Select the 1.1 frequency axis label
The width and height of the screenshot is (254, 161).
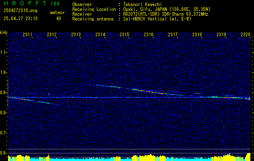click(x=3, y=52)
